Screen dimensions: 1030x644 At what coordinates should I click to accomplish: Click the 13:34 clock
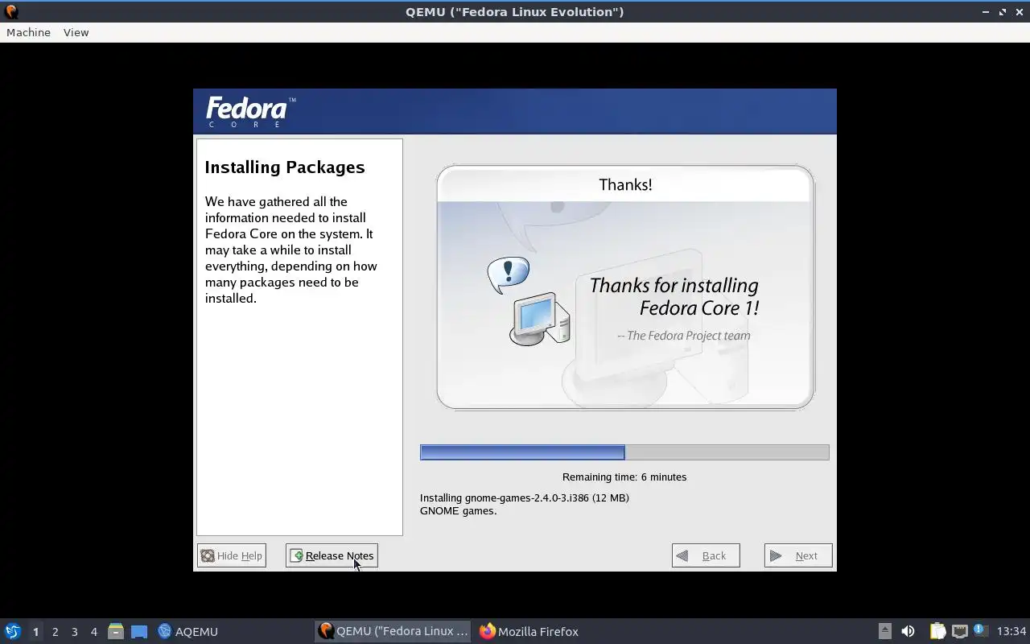click(x=1011, y=631)
